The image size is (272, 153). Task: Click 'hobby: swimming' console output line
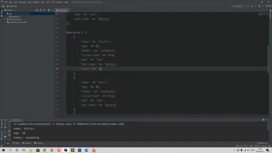[26, 138]
